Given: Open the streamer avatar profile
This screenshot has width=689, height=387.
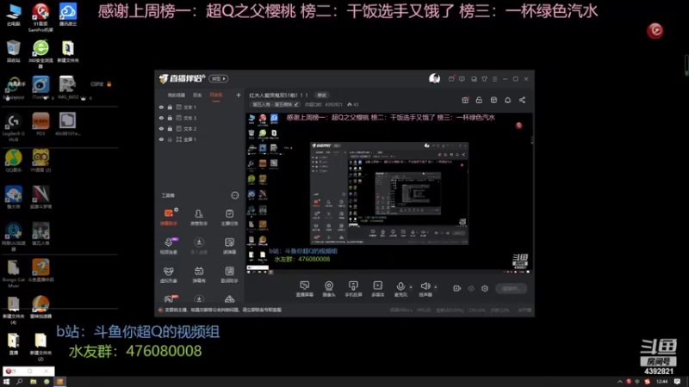Looking at the screenshot, I should (434, 78).
